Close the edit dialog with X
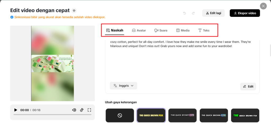The height and width of the screenshot is (125, 271). pyautogui.click(x=263, y=6)
